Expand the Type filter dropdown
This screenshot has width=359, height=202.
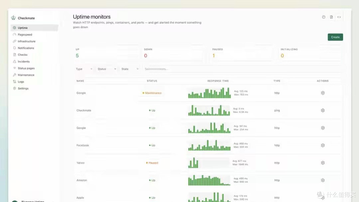click(x=84, y=69)
